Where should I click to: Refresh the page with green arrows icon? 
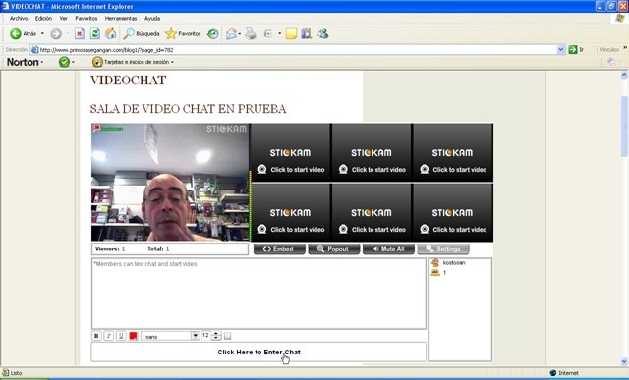point(95,34)
